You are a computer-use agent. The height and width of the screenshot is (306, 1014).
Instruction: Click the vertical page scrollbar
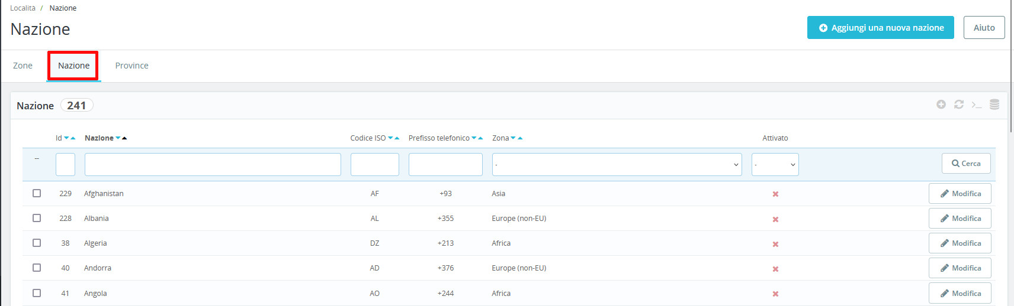click(1011, 66)
